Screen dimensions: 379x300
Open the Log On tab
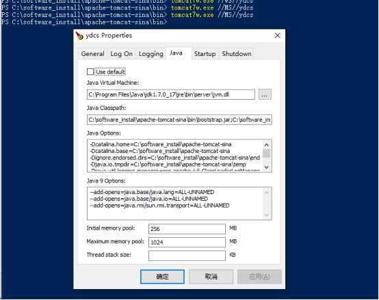pyautogui.click(x=121, y=53)
